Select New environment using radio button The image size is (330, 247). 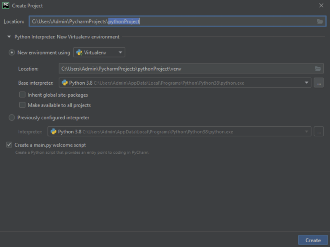click(12, 52)
